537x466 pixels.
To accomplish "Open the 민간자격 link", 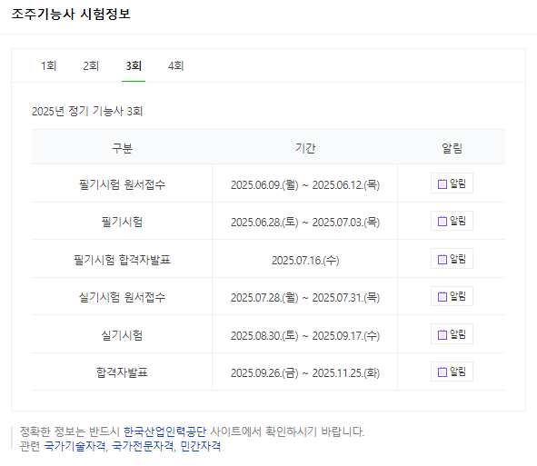I will click(x=200, y=446).
